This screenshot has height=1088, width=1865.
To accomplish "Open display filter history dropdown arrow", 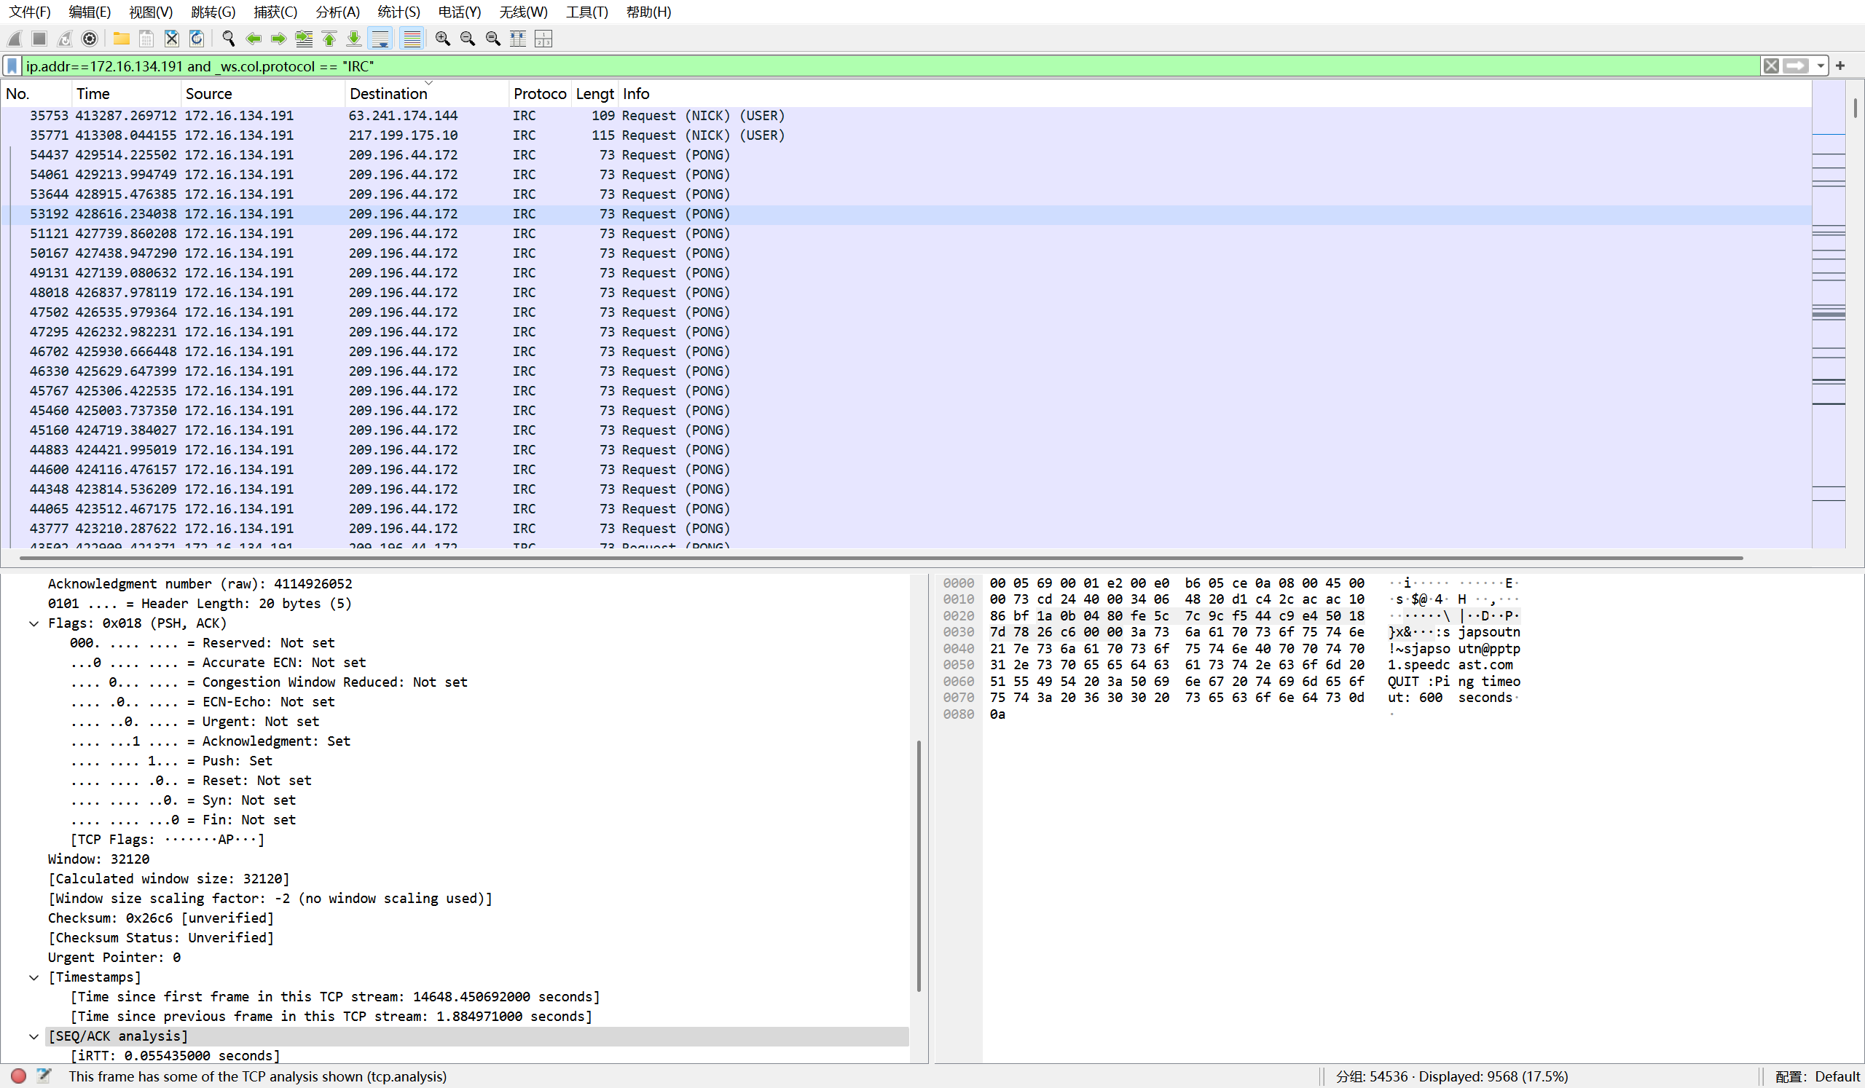I will pyautogui.click(x=1820, y=66).
